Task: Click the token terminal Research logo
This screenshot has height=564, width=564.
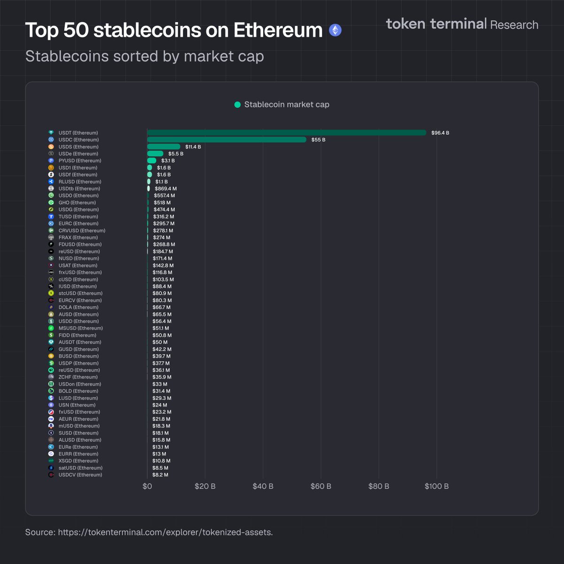Action: pyautogui.click(x=462, y=24)
